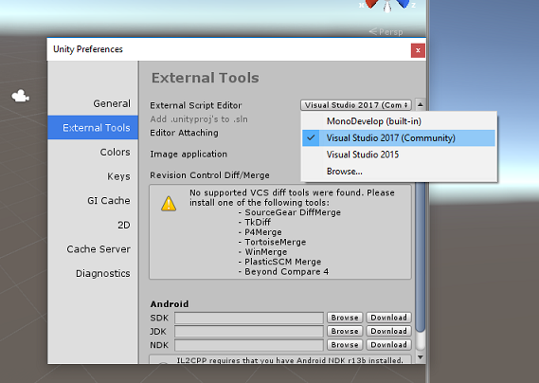Browse for the JDK path
This screenshot has height=383, width=539.
pos(345,331)
